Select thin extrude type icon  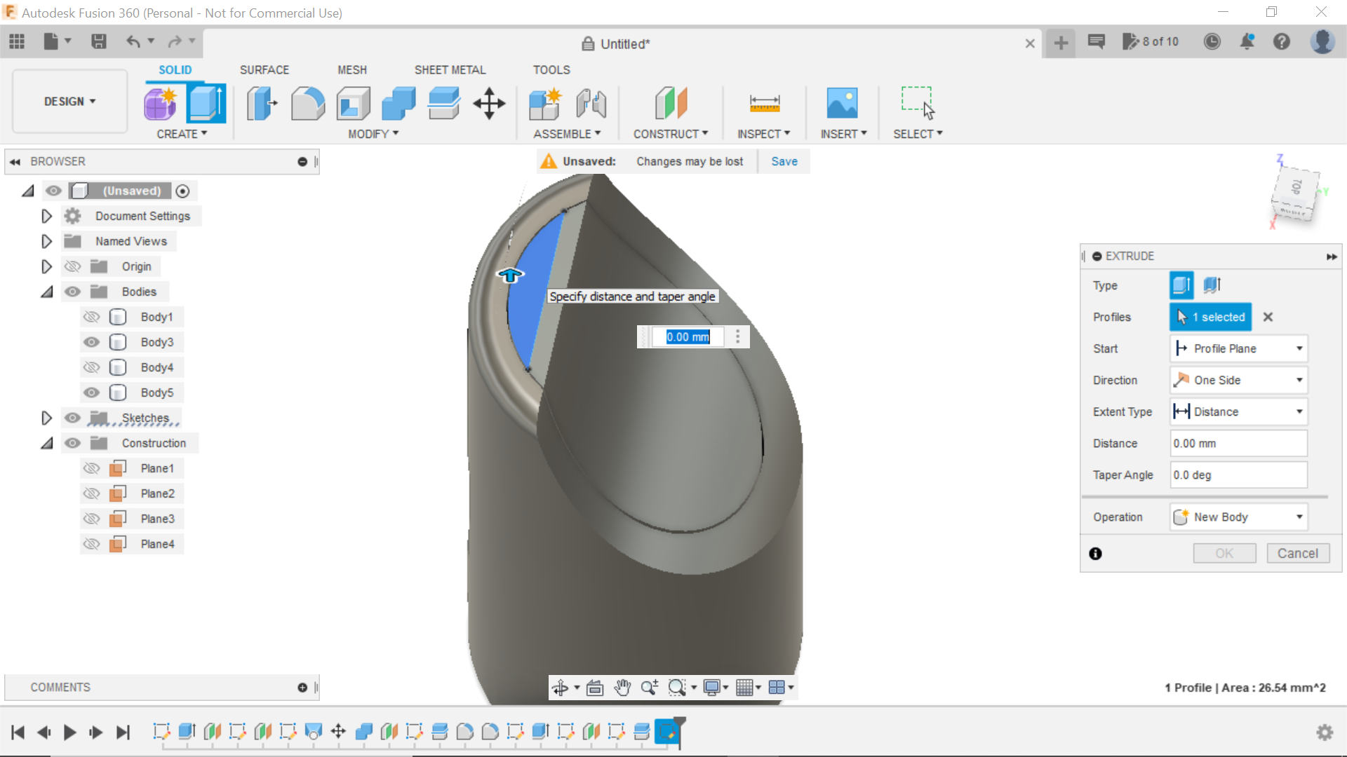[1212, 285]
